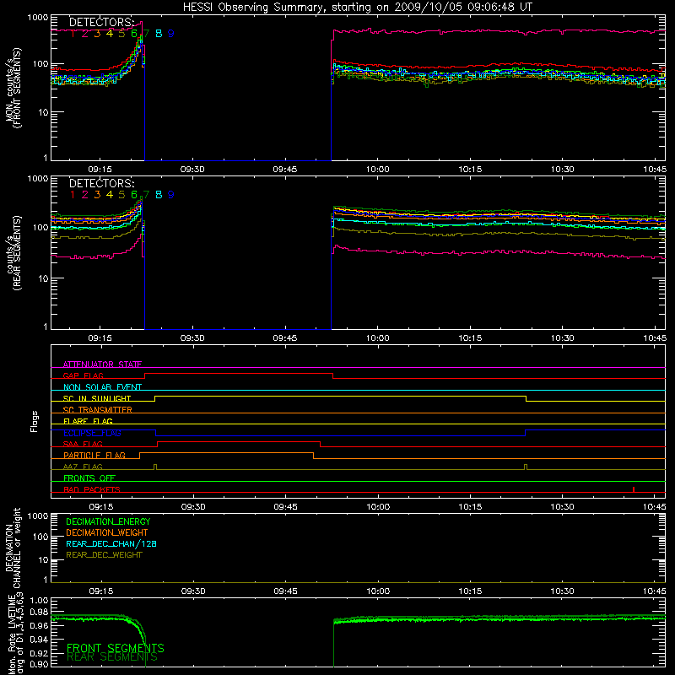The width and height of the screenshot is (675, 675).
Task: Click the 09:30 tick label under front segments plot
Action: point(192,170)
